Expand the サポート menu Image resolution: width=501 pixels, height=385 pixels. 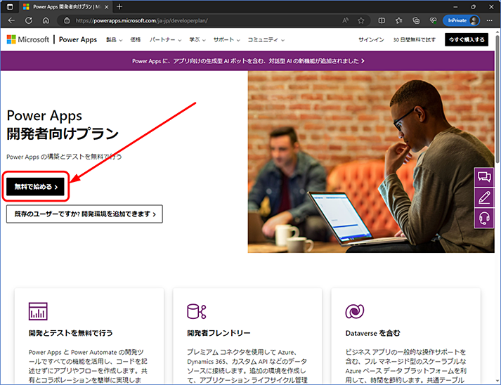(x=226, y=40)
